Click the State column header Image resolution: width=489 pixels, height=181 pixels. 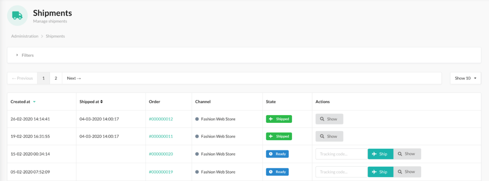point(271,102)
